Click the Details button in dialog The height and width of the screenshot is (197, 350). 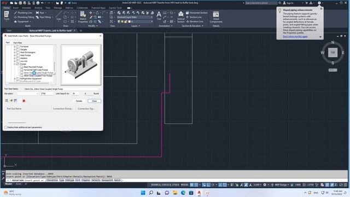[79, 101]
